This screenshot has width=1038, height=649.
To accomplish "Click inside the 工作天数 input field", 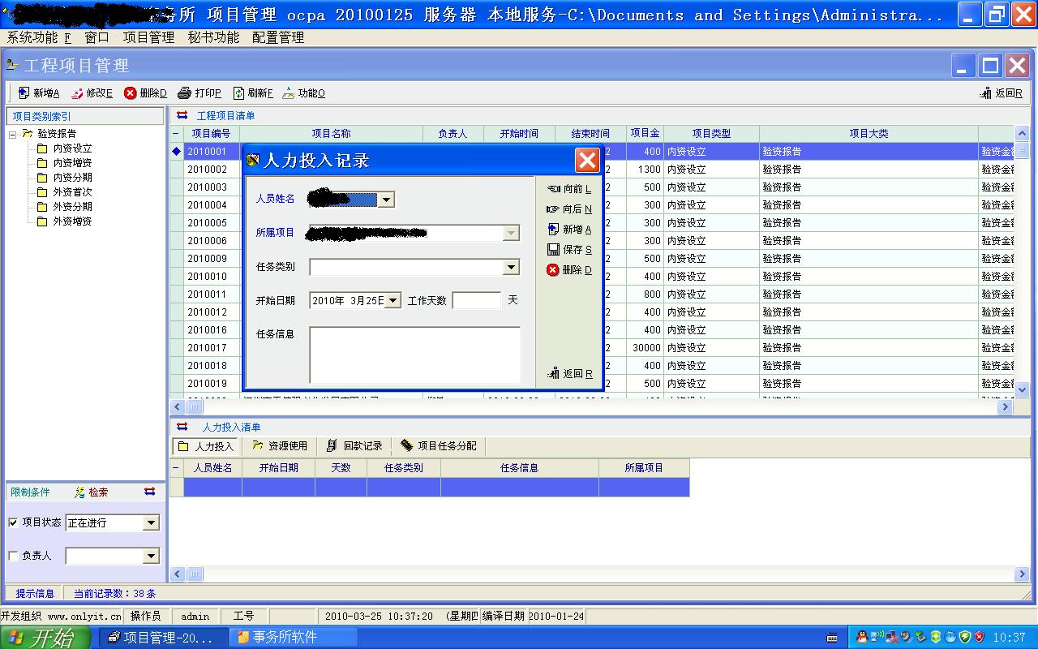I will (x=477, y=301).
